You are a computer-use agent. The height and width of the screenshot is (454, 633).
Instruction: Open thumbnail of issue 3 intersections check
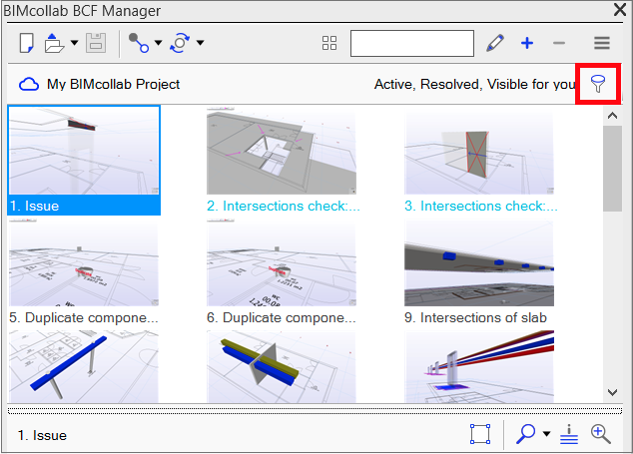[479, 151]
